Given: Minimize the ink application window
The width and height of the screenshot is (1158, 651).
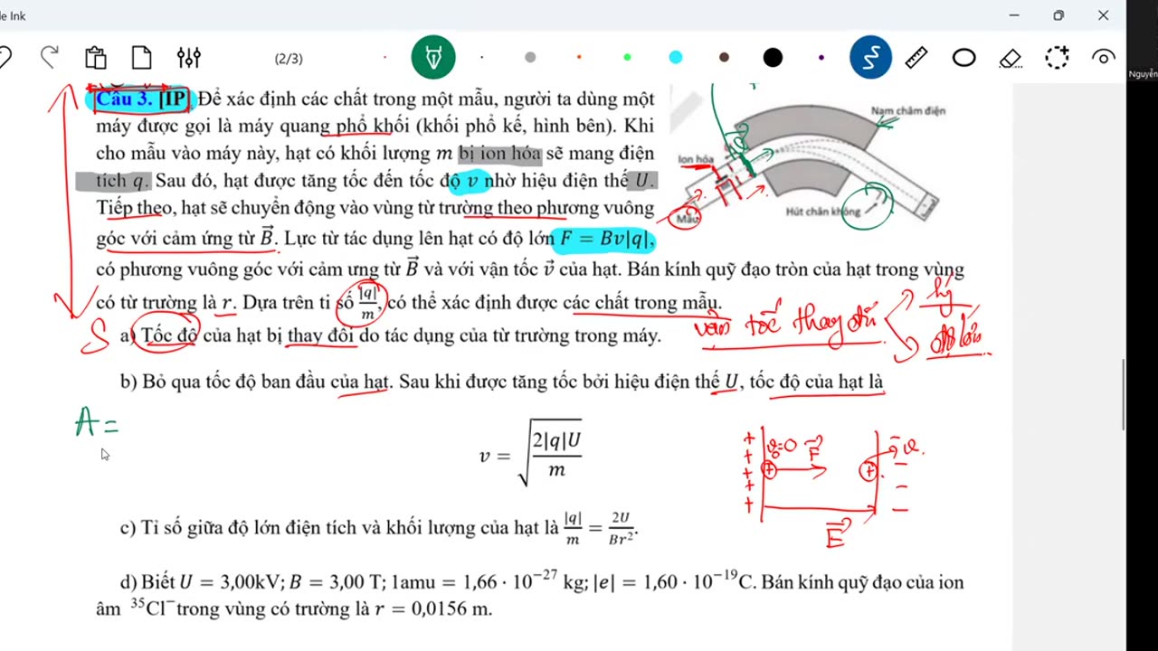Looking at the screenshot, I should click(x=1013, y=15).
